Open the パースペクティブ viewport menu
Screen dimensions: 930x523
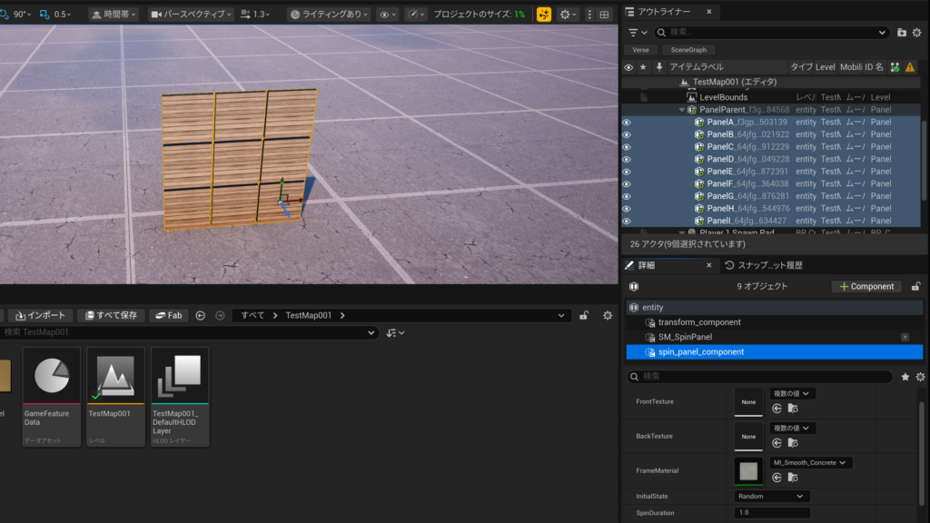191,15
